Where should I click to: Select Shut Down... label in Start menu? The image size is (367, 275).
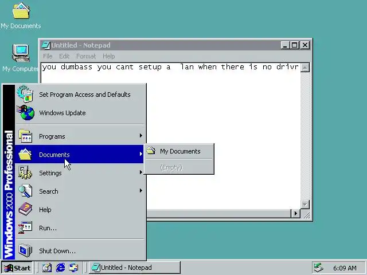57,251
